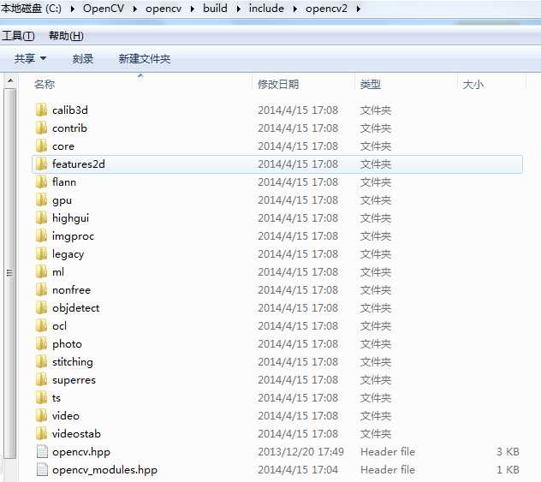Click the calib3d folder icon
541x482 pixels.
(41, 110)
